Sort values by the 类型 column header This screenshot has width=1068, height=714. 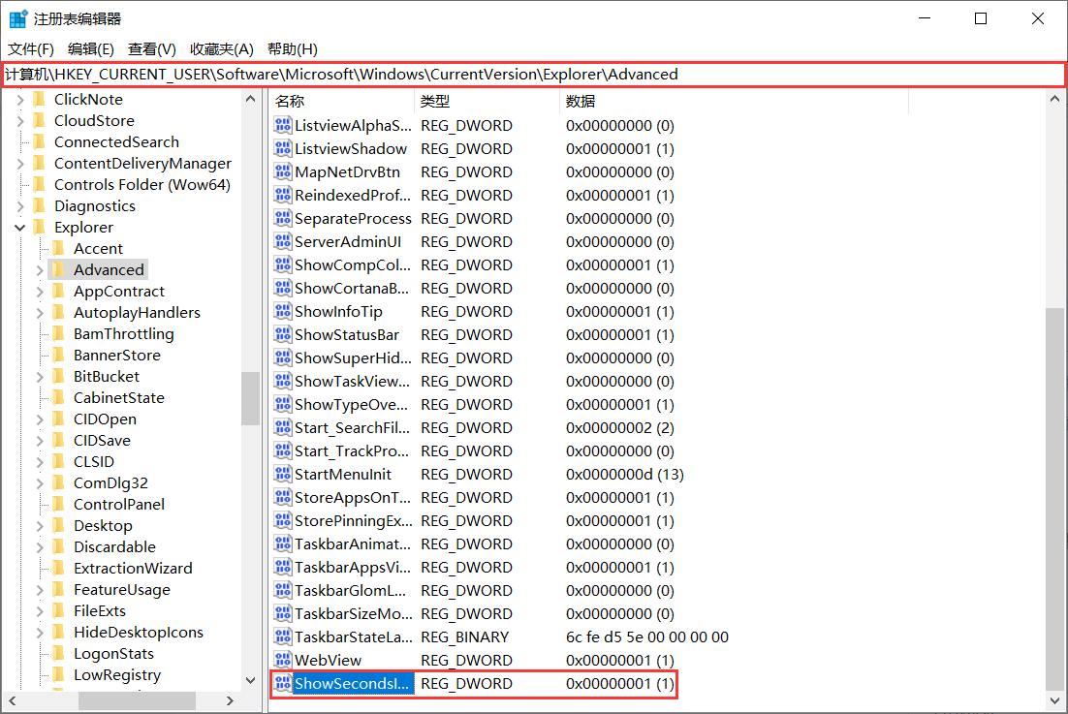487,102
